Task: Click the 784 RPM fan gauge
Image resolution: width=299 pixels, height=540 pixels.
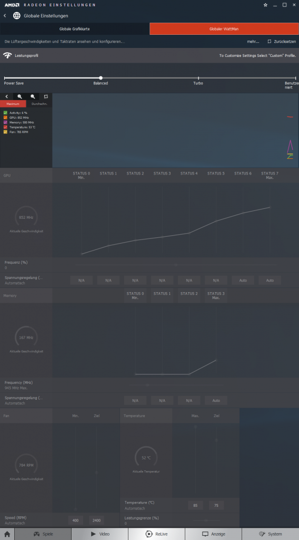Action: 26,465
